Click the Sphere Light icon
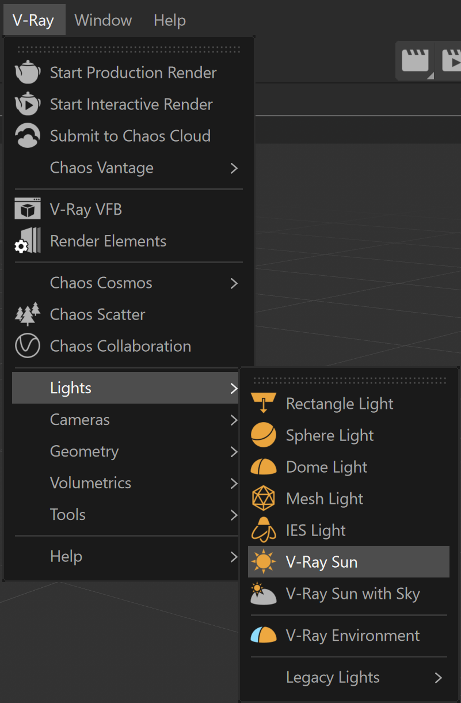Screen dimensions: 461x703 click(x=264, y=435)
